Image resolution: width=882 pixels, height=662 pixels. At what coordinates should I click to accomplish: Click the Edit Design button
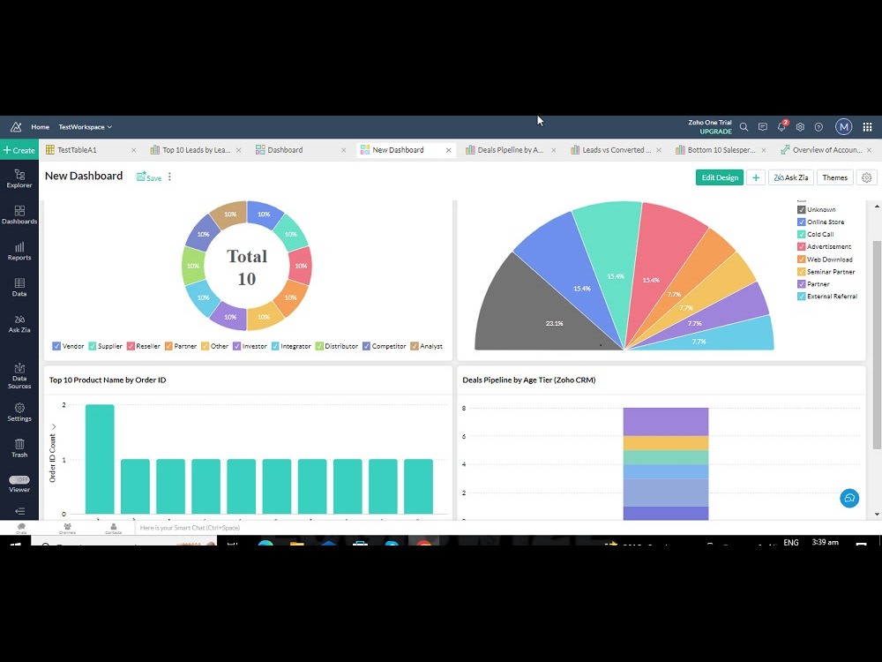(x=720, y=177)
